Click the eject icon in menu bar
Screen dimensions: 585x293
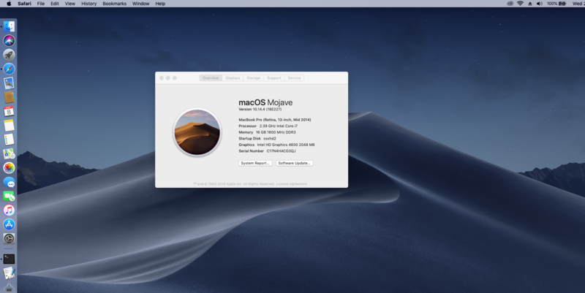point(529,4)
